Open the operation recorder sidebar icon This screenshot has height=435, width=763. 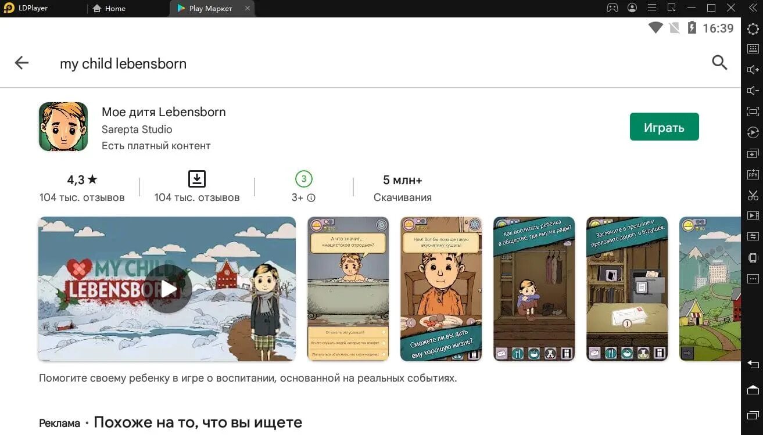tap(753, 132)
